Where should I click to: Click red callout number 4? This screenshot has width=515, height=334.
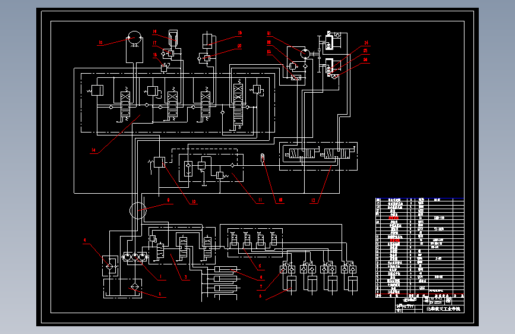85,240
